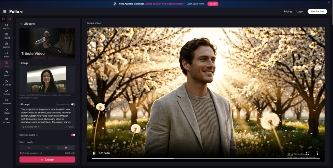The width and height of the screenshot is (333, 168).
Task: Open the hamburger menu beside Pollo.ai logo
Action: click(5, 11)
